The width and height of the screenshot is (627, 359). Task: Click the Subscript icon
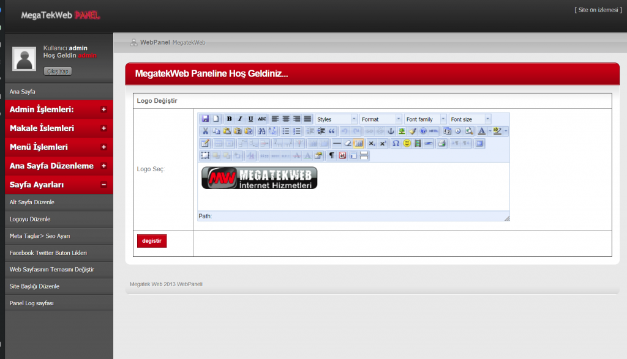(x=372, y=143)
